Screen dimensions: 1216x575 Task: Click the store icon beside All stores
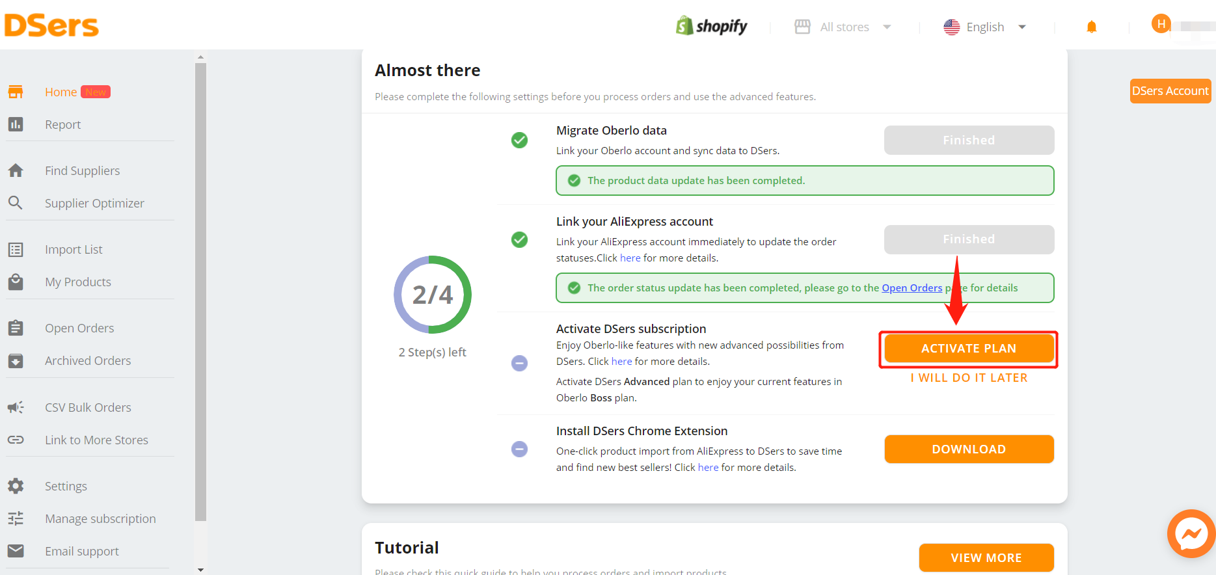pyautogui.click(x=802, y=27)
